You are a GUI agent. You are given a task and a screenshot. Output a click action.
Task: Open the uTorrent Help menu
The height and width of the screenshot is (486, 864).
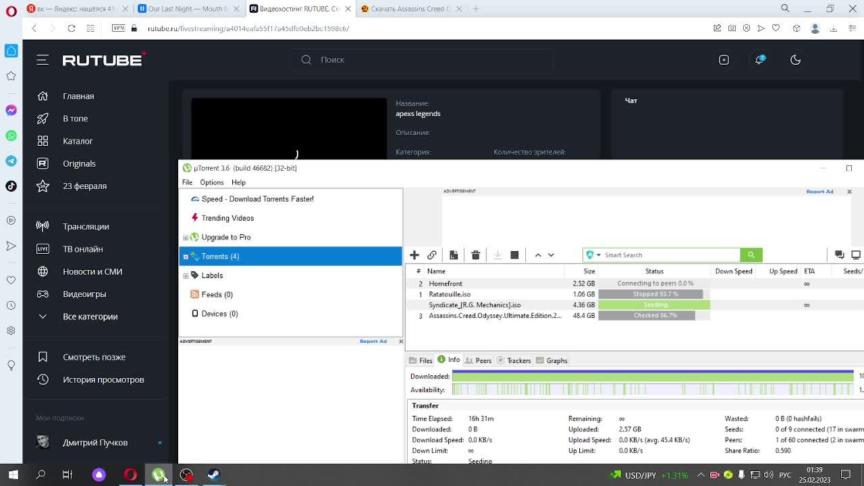(x=238, y=182)
